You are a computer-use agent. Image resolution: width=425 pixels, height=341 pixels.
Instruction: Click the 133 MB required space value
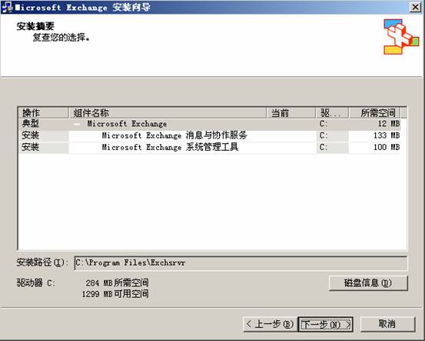pyautogui.click(x=387, y=135)
